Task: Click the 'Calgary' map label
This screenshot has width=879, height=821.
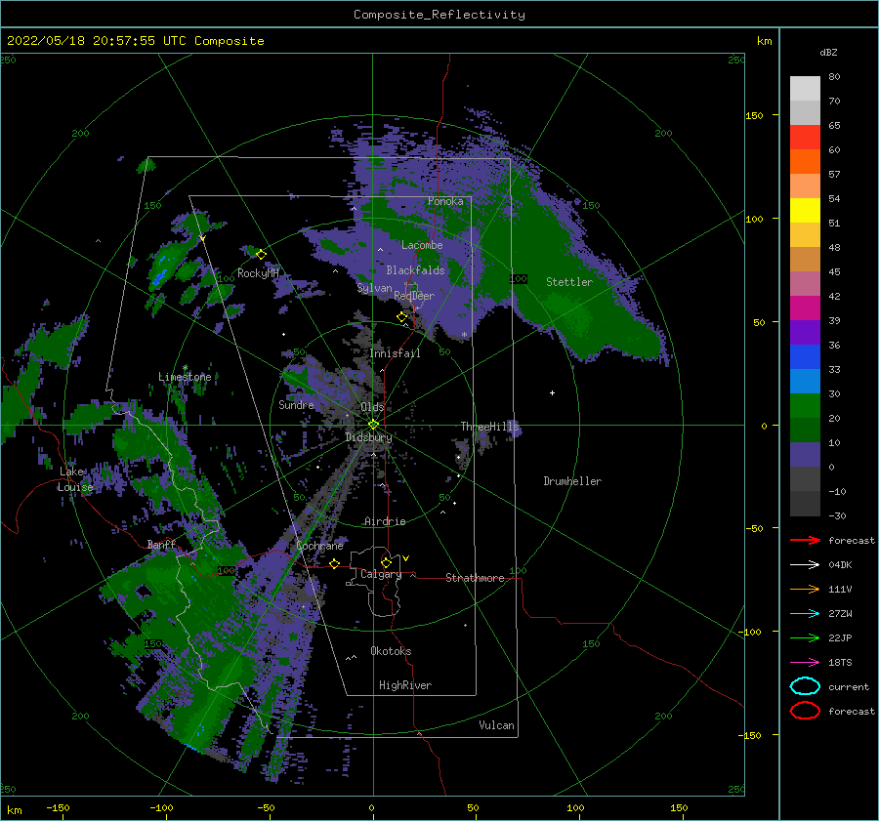Action: [x=381, y=574]
